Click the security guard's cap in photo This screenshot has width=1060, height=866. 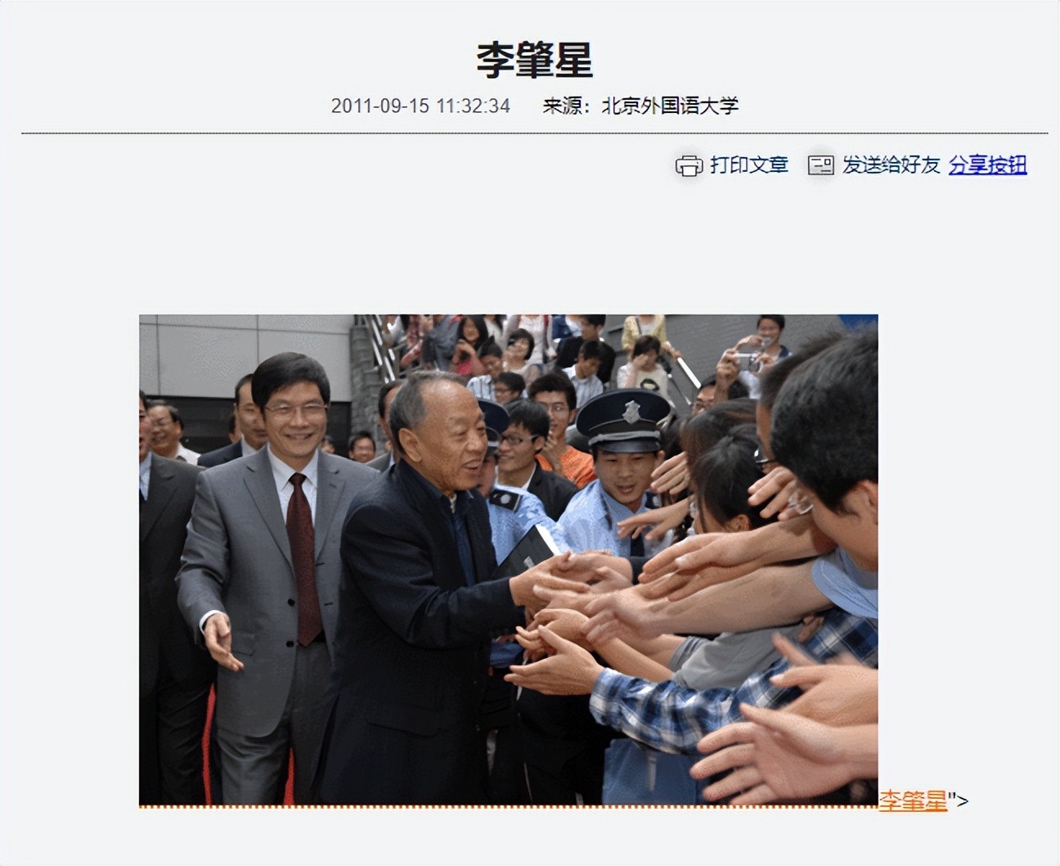(620, 418)
